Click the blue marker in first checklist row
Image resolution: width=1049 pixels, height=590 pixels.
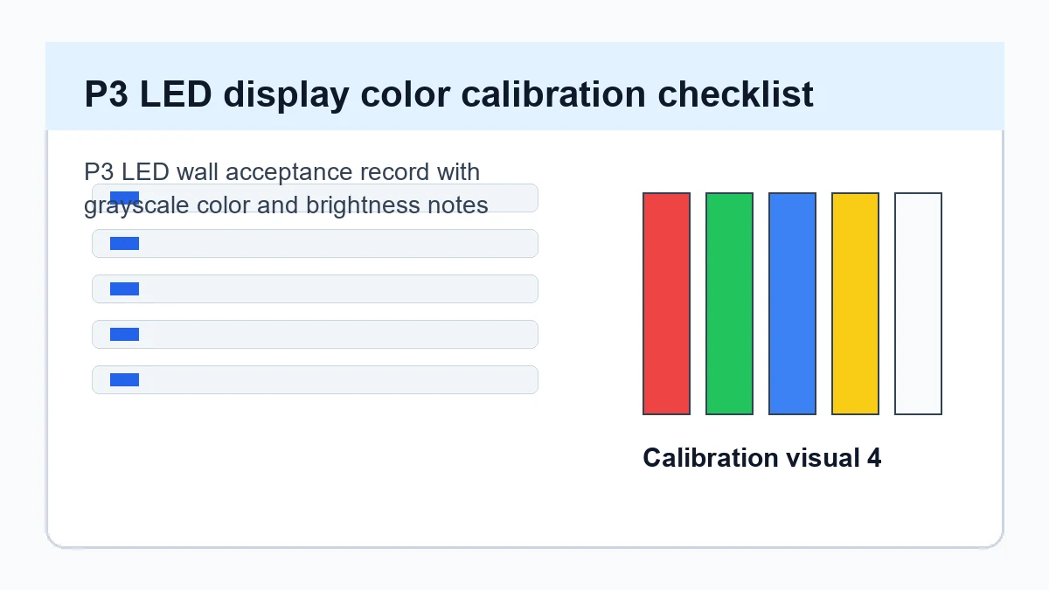tap(124, 198)
